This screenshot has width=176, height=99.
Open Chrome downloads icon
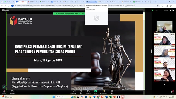pyautogui.click(x=167, y=6)
